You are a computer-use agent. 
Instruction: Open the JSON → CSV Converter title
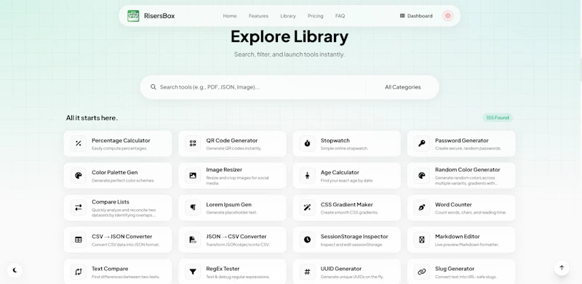236,237
